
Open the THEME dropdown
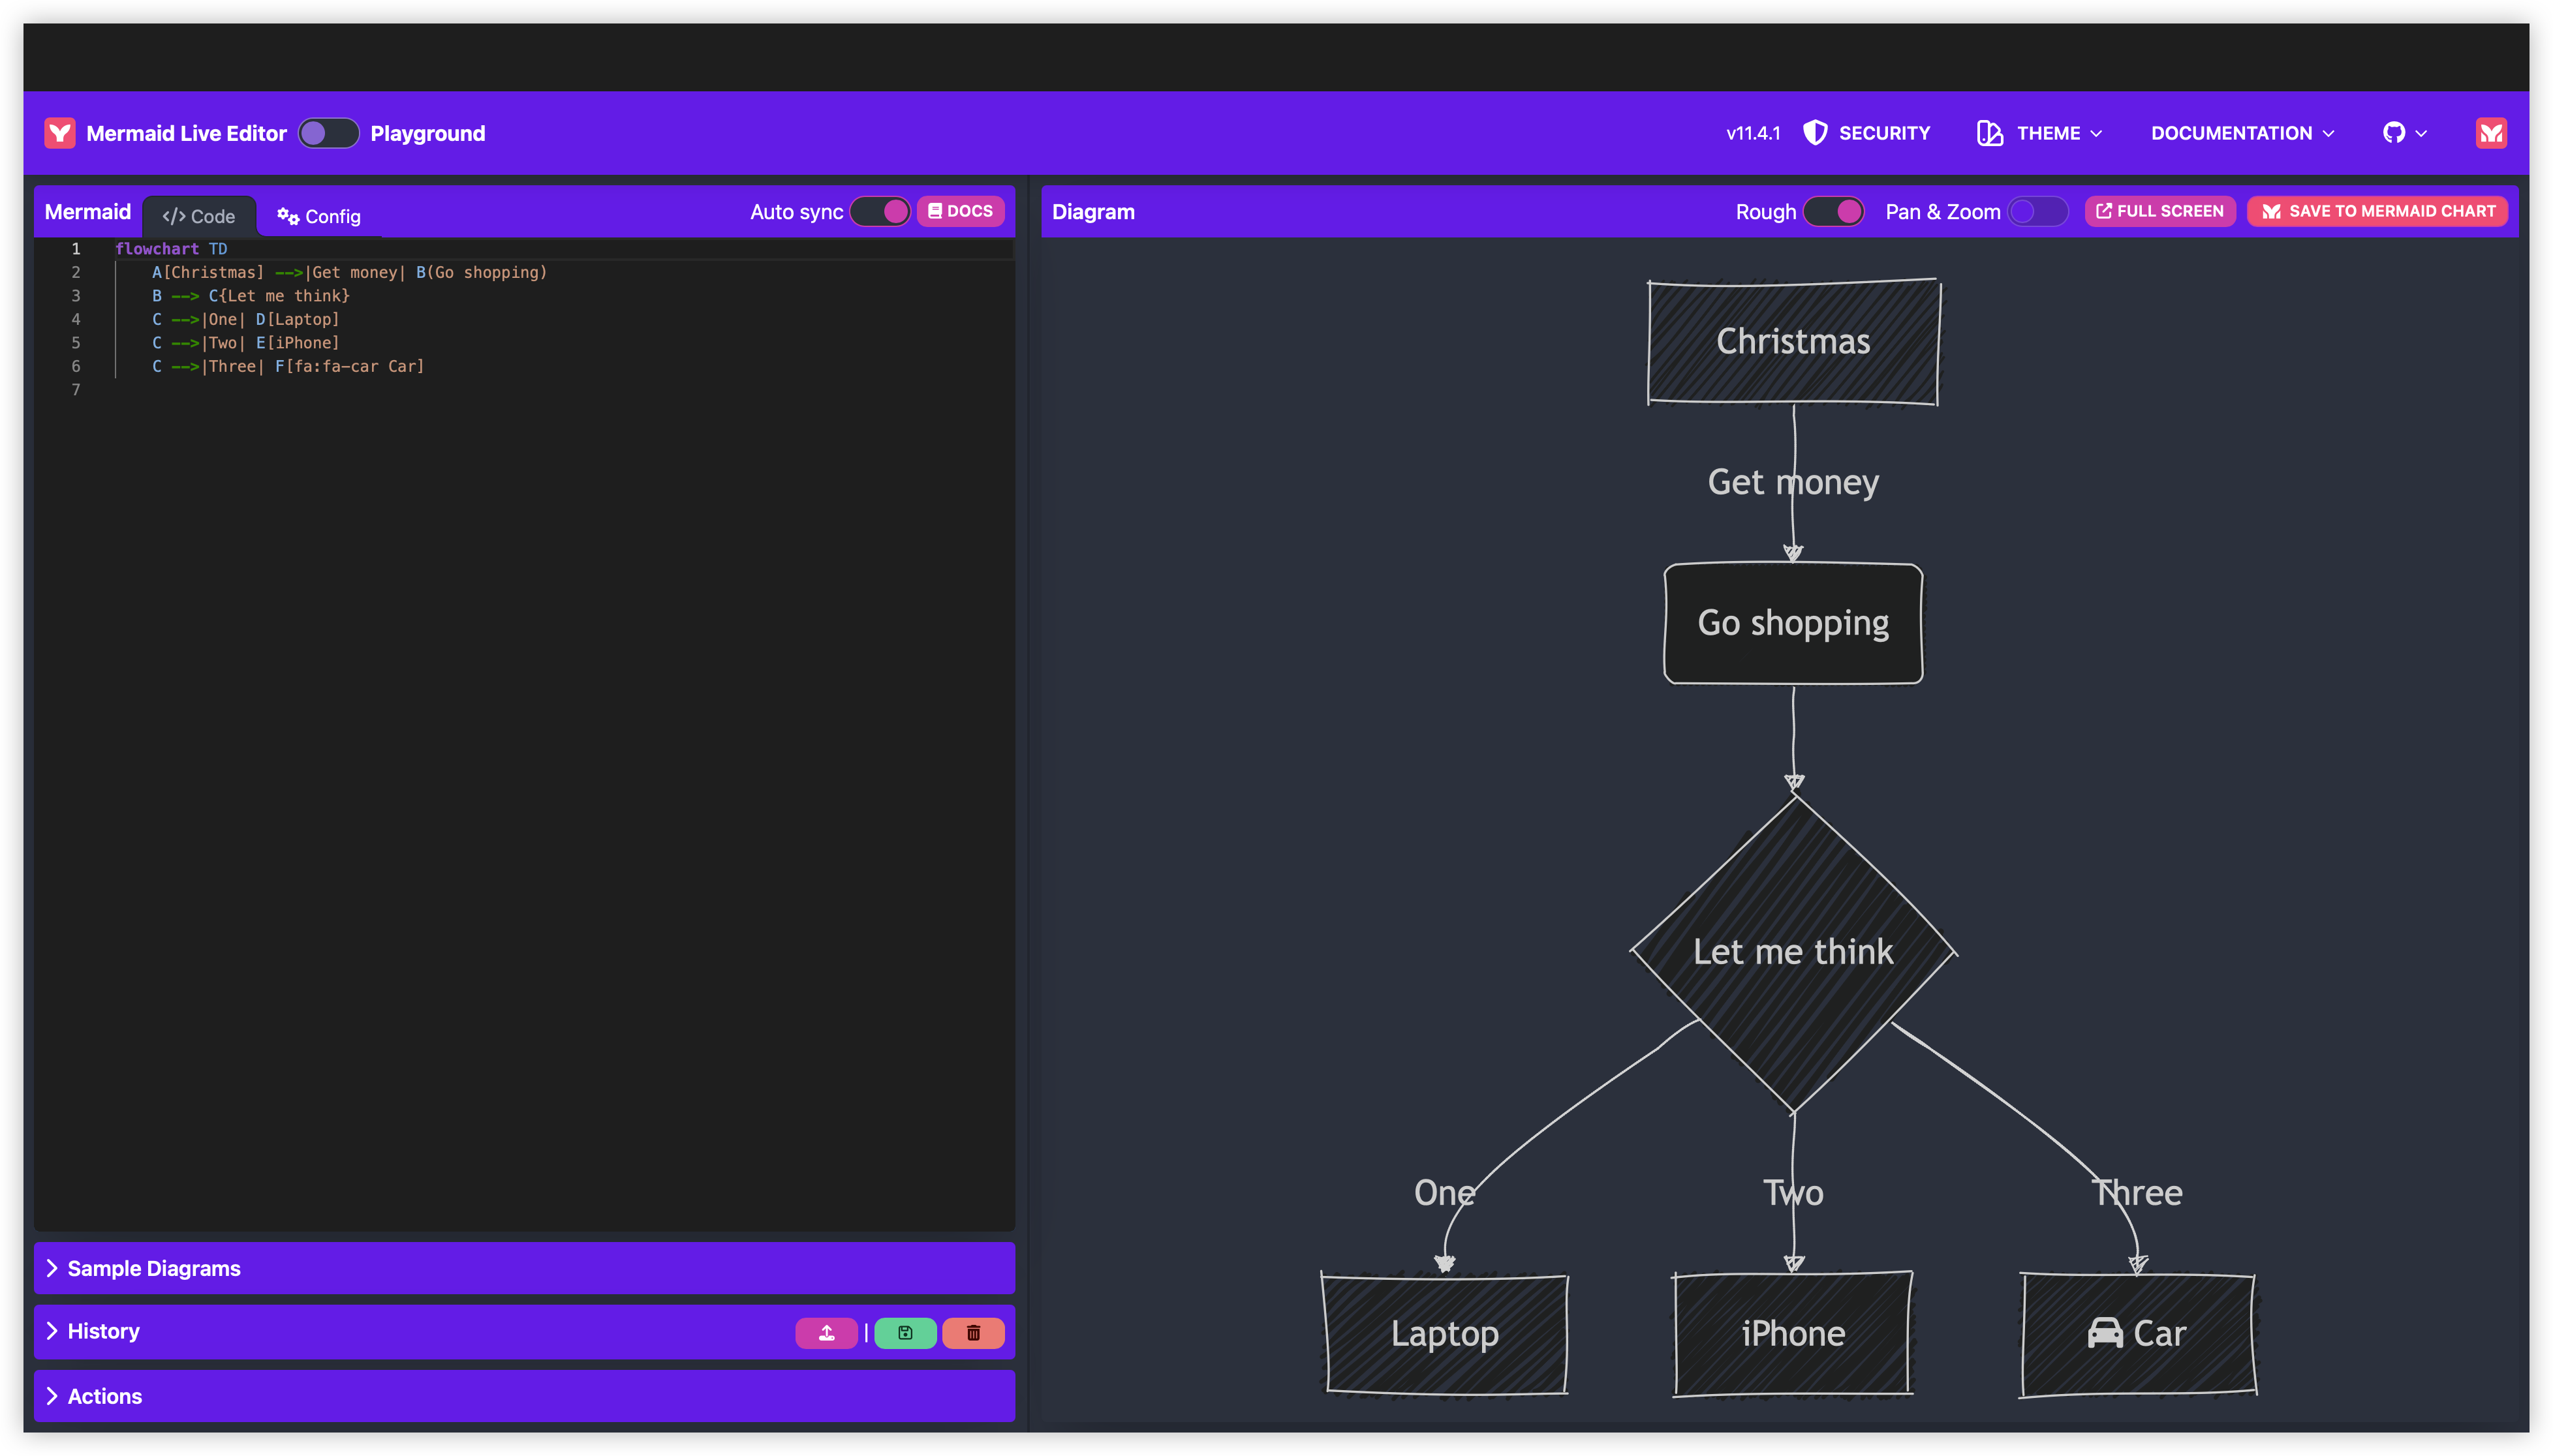(2041, 133)
